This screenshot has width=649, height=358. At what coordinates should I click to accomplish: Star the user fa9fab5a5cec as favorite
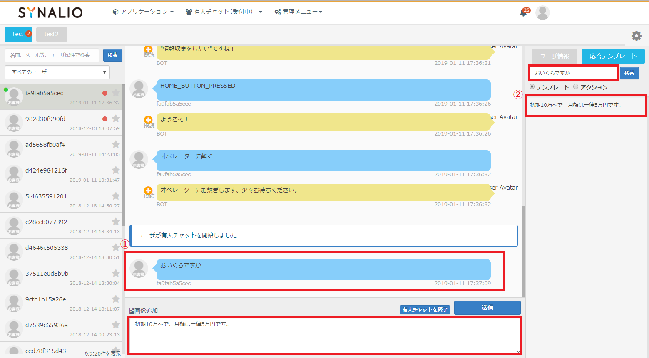click(x=116, y=93)
